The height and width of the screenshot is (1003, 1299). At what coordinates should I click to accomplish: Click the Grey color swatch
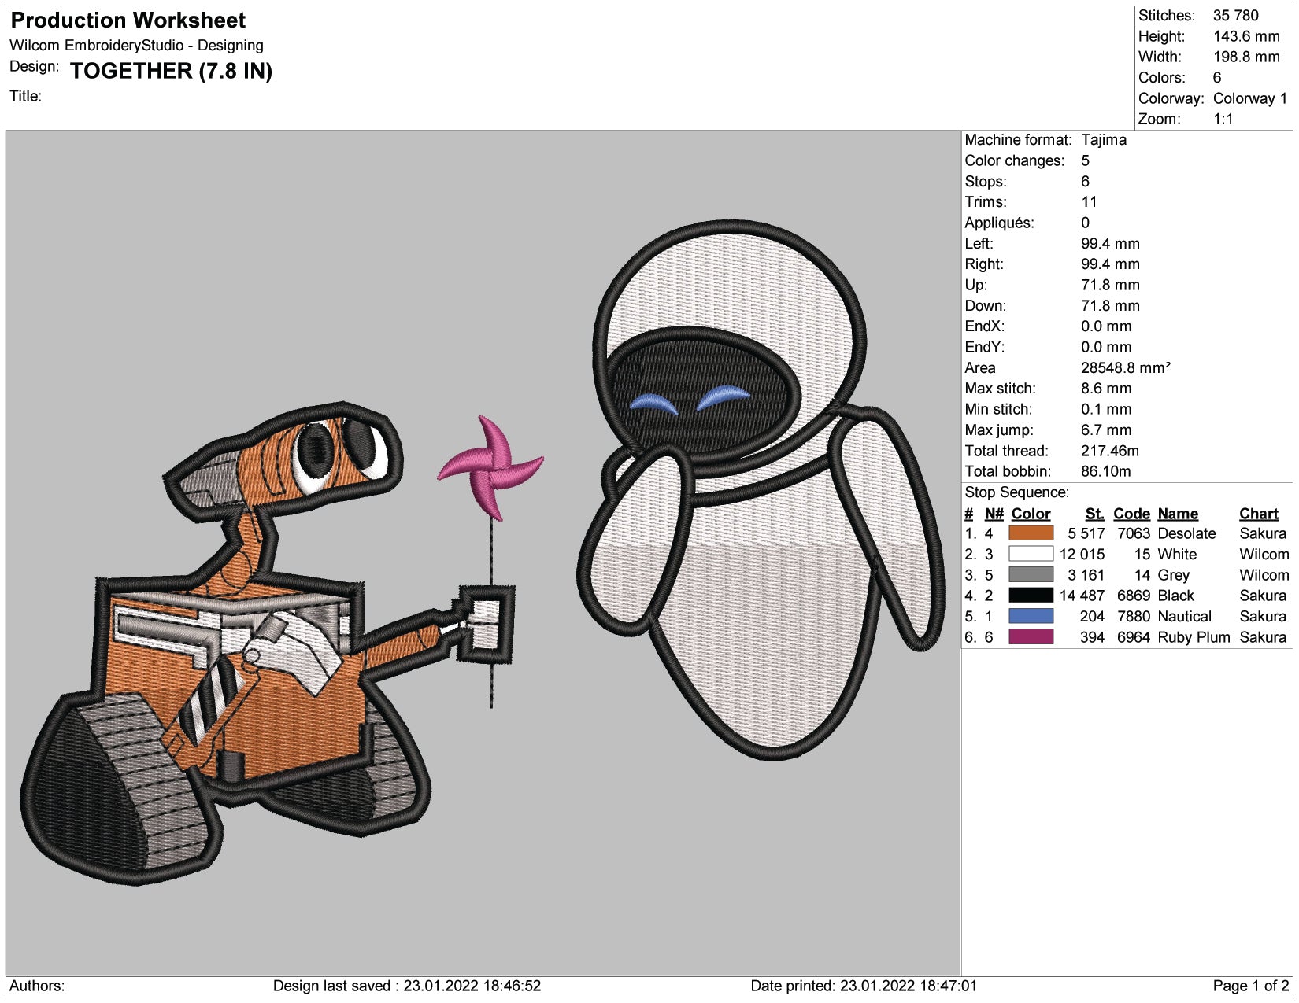coord(1031,575)
